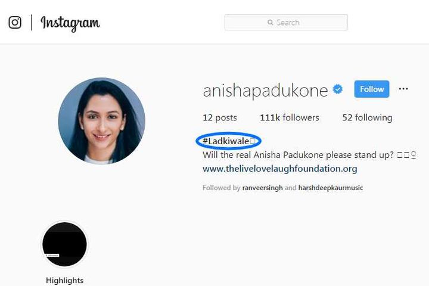The image size is (429, 286).
Task: Open the black Highlights story circle
Action: pos(64,244)
